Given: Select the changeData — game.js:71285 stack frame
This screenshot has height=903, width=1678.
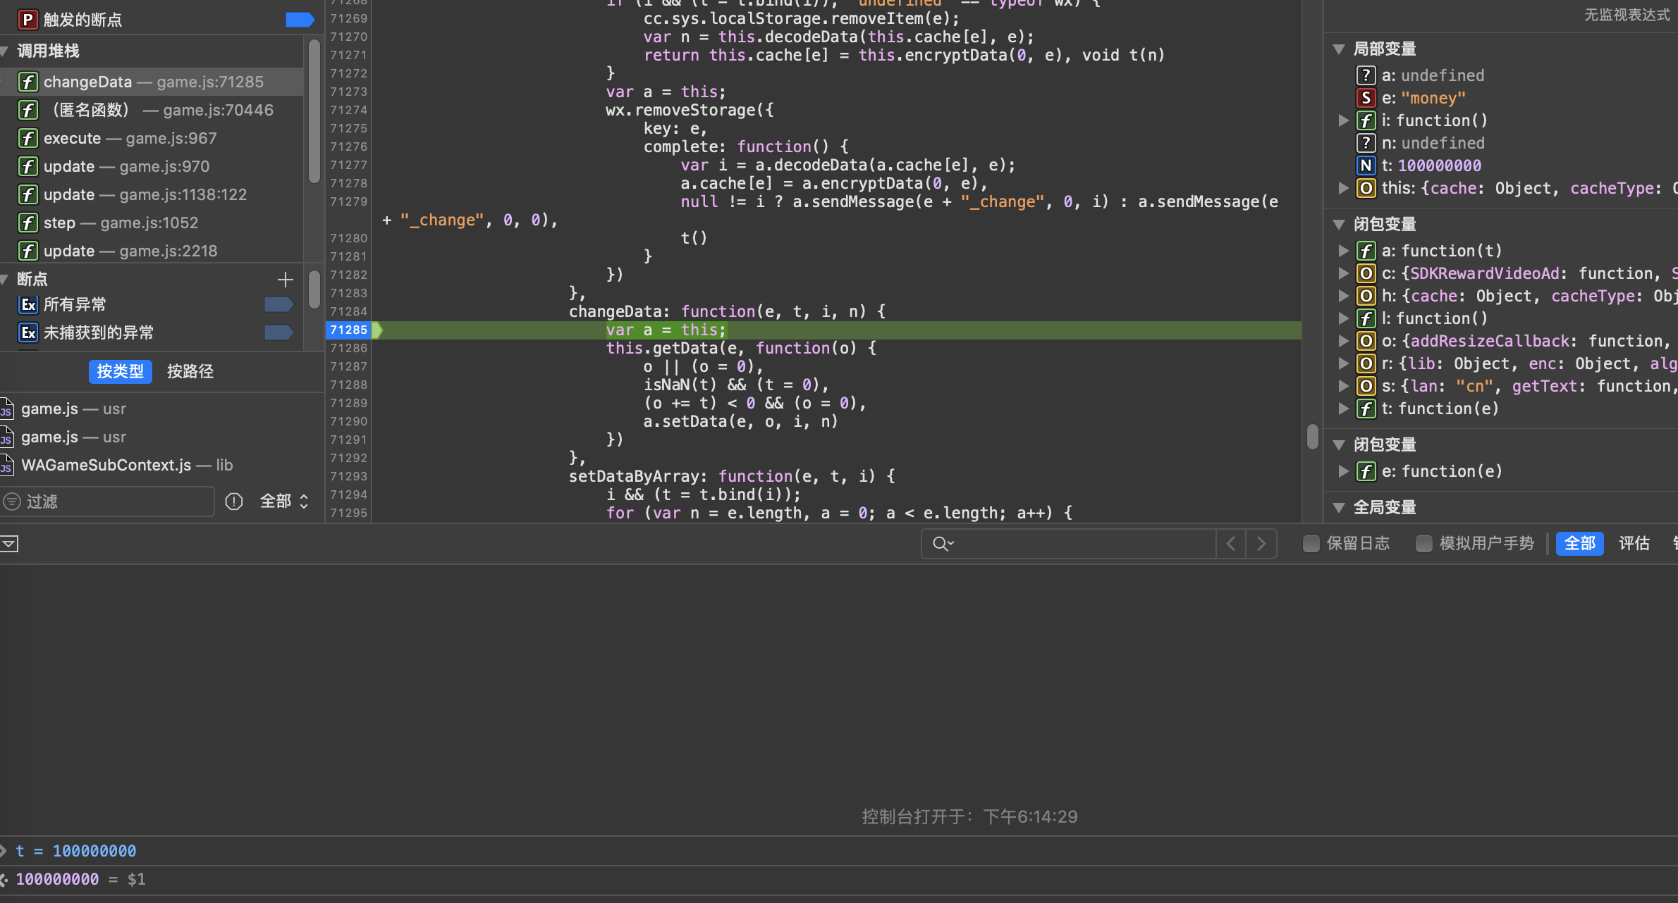Looking at the screenshot, I should click(152, 82).
